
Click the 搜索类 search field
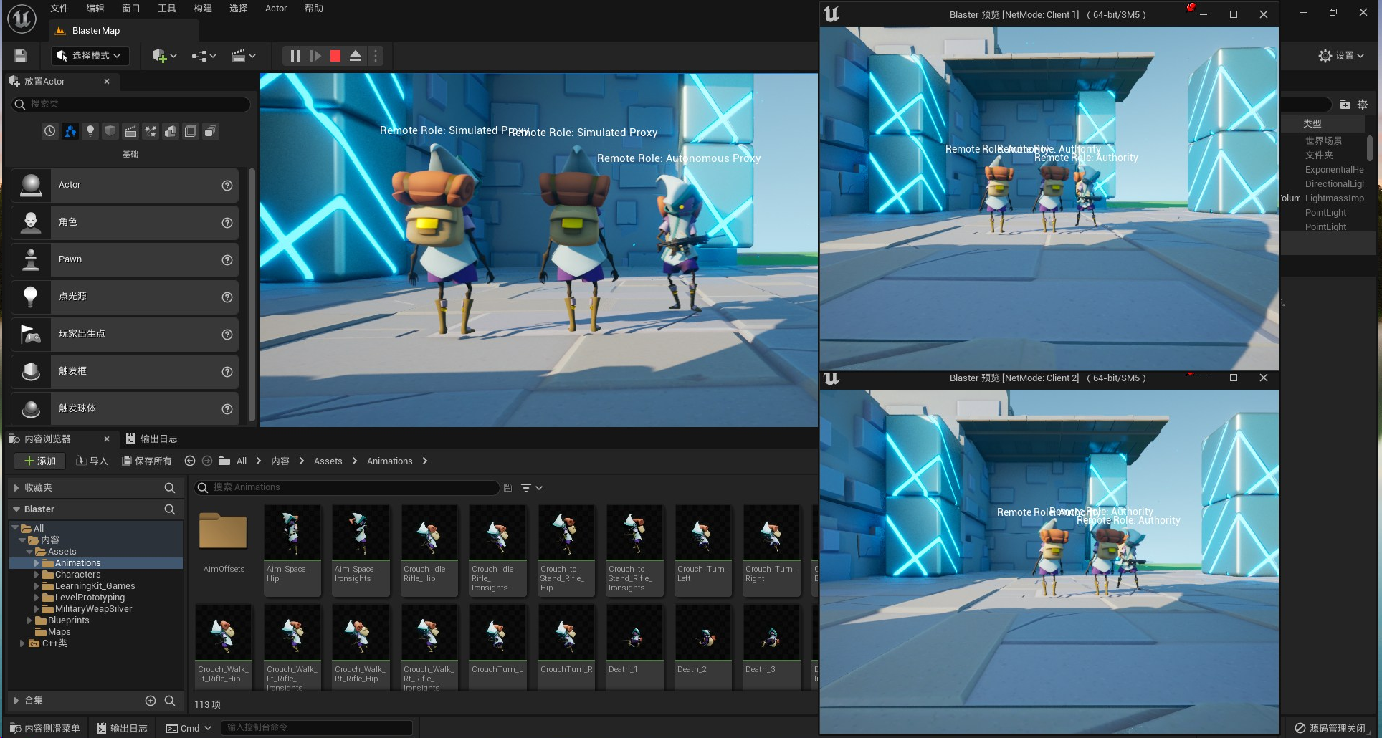[131, 104]
